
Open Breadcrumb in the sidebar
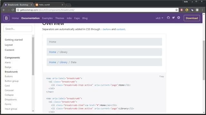11,72
